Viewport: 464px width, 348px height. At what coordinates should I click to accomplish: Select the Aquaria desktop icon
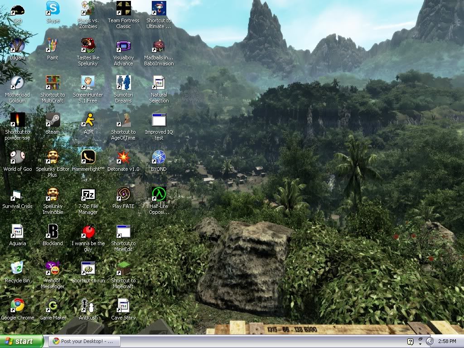pyautogui.click(x=18, y=232)
